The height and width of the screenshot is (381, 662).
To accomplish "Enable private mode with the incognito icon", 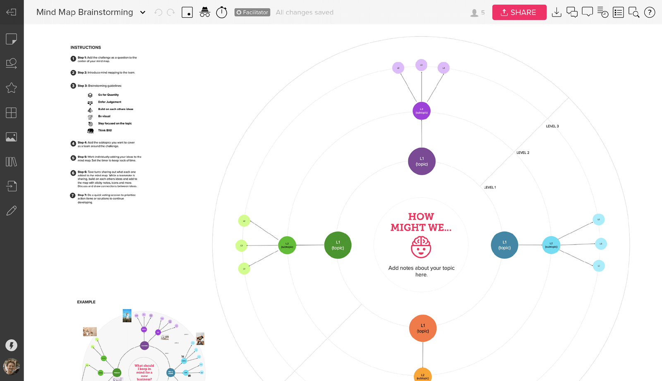I will tap(205, 12).
